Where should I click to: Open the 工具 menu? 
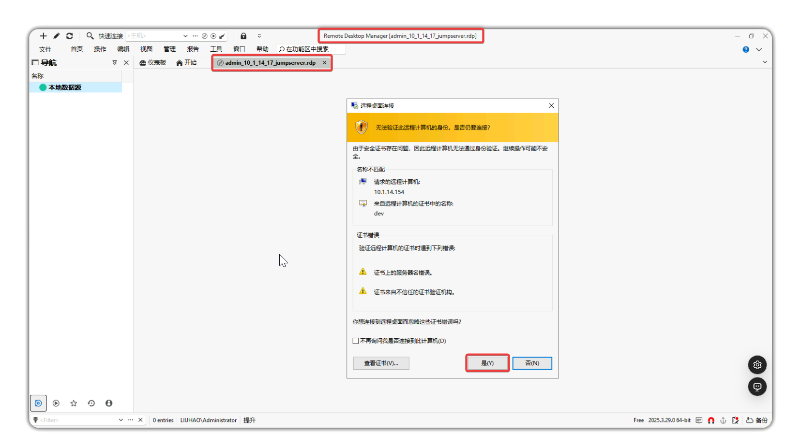216,49
